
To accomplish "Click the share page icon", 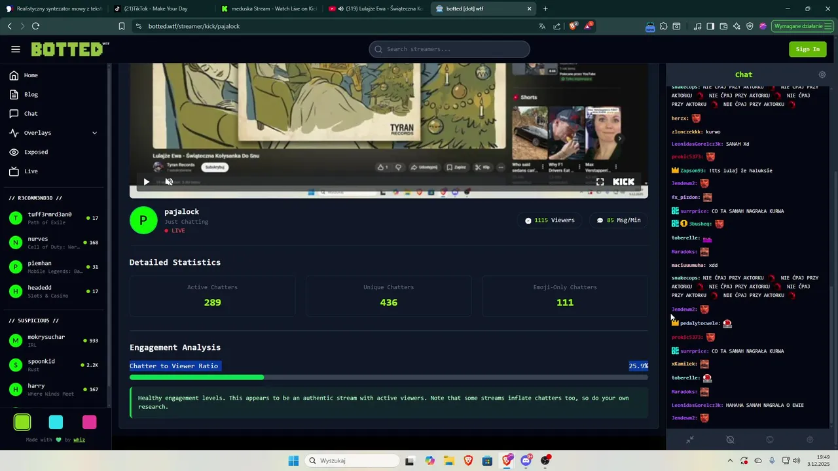I will click(x=557, y=26).
